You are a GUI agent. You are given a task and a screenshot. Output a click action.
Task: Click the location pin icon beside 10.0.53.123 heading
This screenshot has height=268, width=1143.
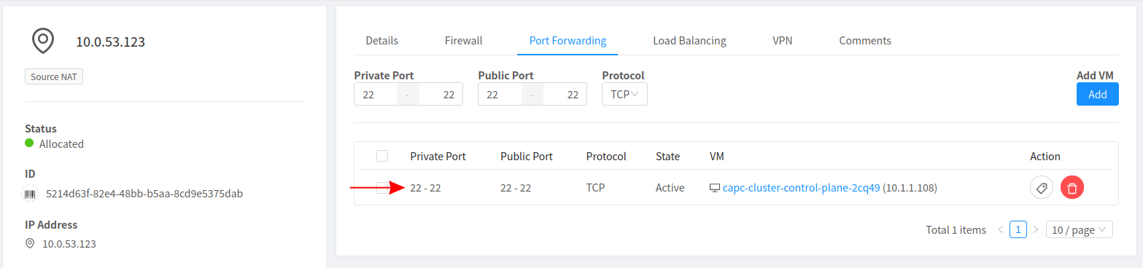coord(44,41)
